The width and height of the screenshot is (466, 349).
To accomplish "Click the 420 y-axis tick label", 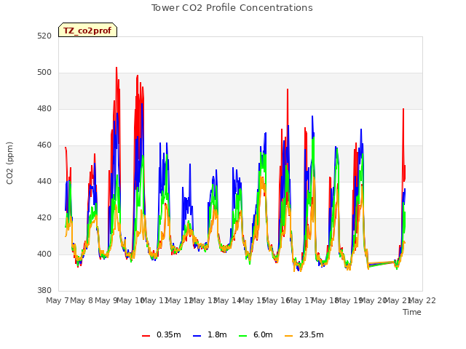I will click(44, 218).
